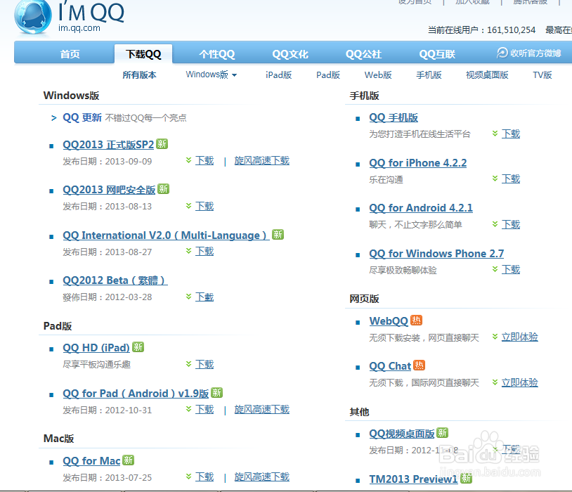Click the Weibo icon beside 收听官方微博
This screenshot has width=572, height=492.
[502, 53]
